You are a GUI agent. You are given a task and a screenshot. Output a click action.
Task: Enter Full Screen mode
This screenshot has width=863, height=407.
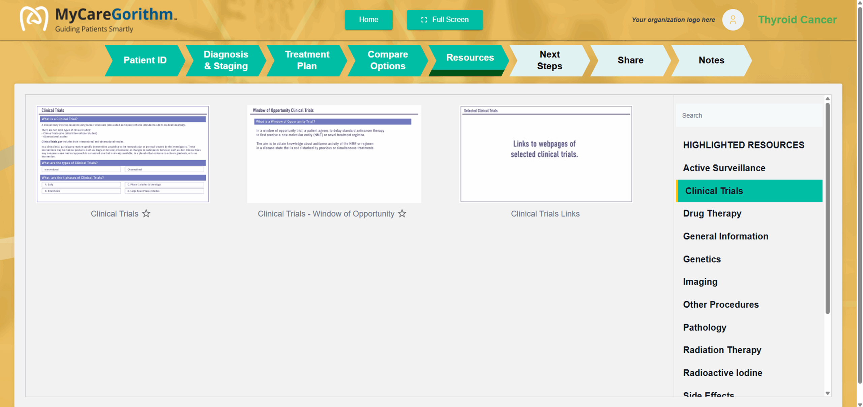[x=444, y=20]
